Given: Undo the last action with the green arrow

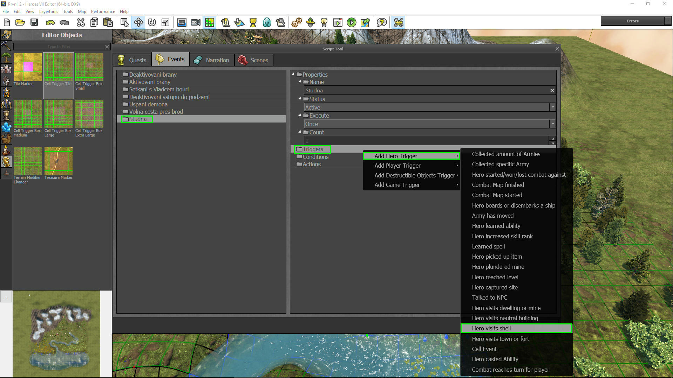Looking at the screenshot, I should click(x=50, y=23).
